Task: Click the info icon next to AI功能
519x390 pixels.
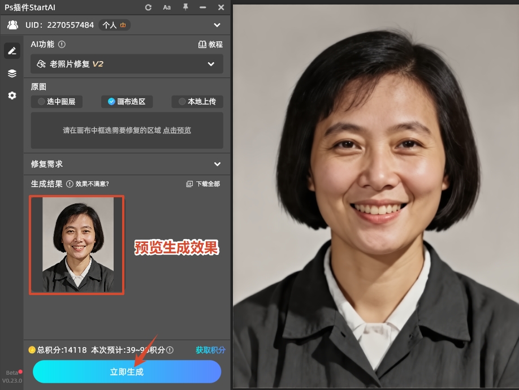Action: click(62, 44)
